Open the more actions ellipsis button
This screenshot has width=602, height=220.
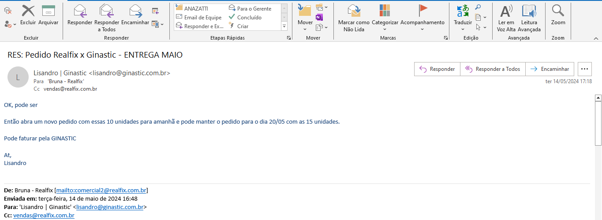pyautogui.click(x=584, y=69)
